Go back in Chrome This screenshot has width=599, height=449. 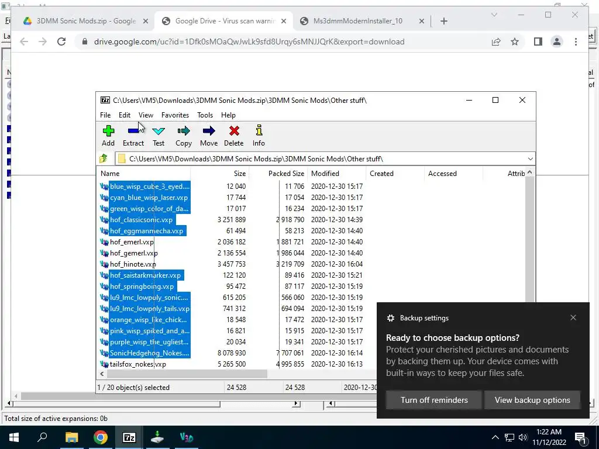tap(23, 42)
